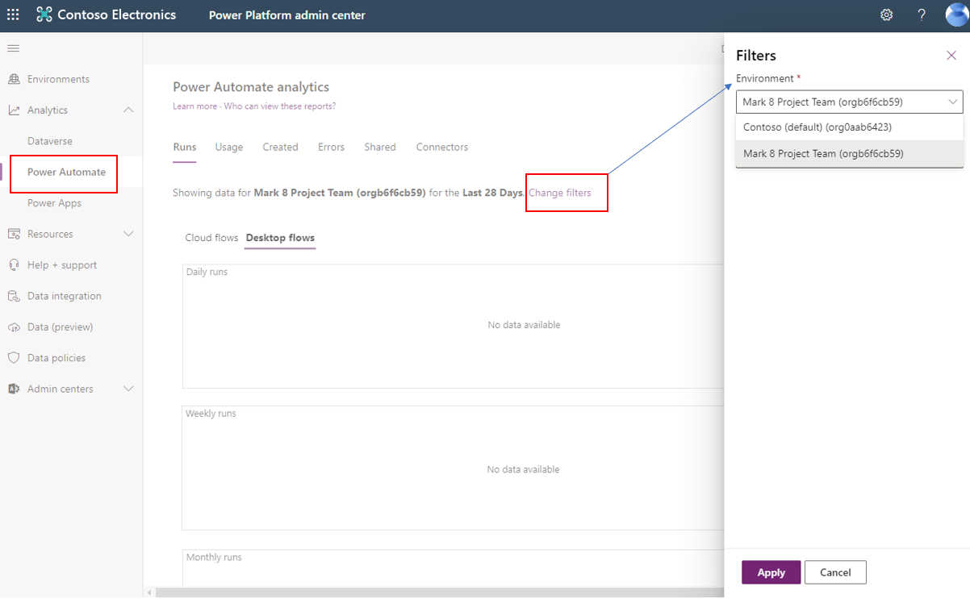Click the Power Platform admin center title
The width and height of the screenshot is (970, 599).
pyautogui.click(x=287, y=15)
